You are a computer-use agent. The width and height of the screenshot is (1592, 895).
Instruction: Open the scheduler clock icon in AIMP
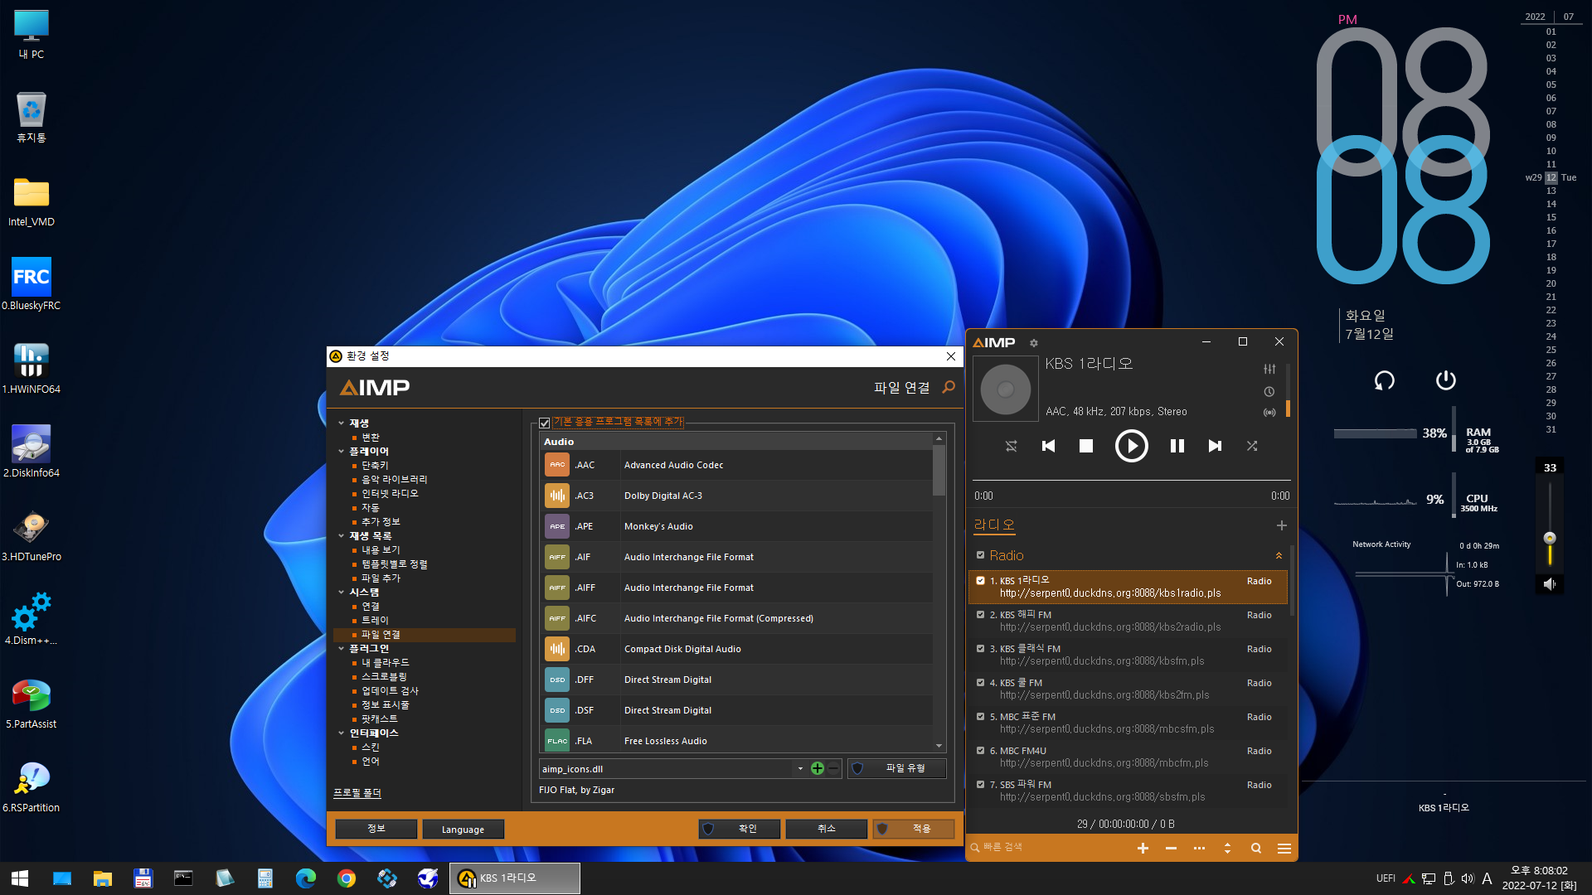1269,391
